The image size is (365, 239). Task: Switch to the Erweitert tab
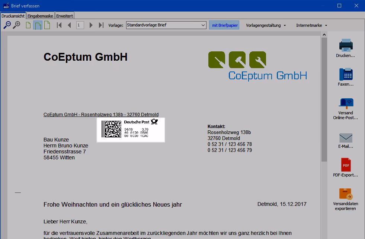64,16
